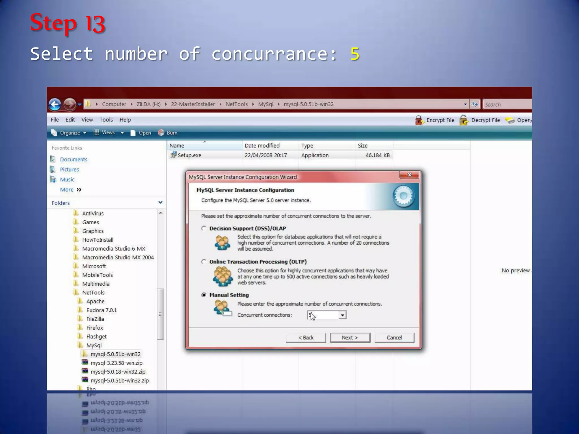Open the recent pages dropdown arrow
Image resolution: width=579 pixels, height=434 pixels.
[x=80, y=105]
